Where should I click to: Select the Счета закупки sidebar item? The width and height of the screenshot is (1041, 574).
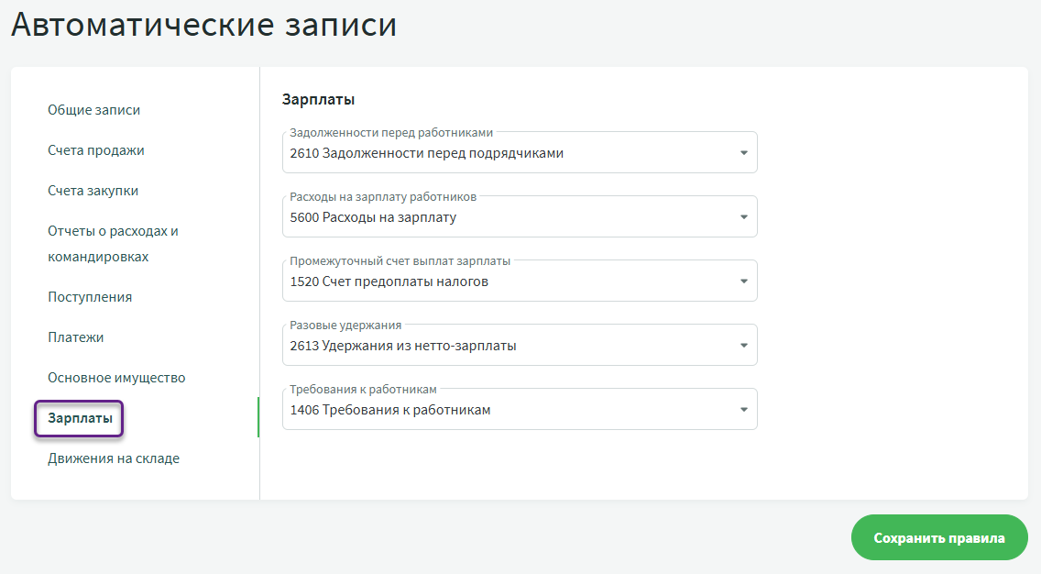click(93, 191)
